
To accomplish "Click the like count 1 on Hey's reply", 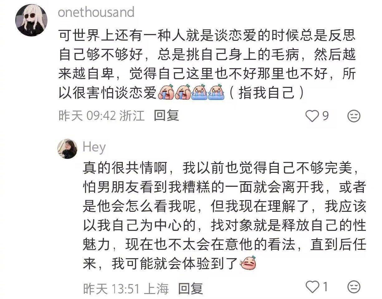I will (325, 286).
